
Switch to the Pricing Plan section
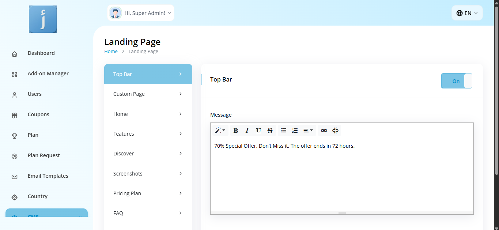(148, 193)
